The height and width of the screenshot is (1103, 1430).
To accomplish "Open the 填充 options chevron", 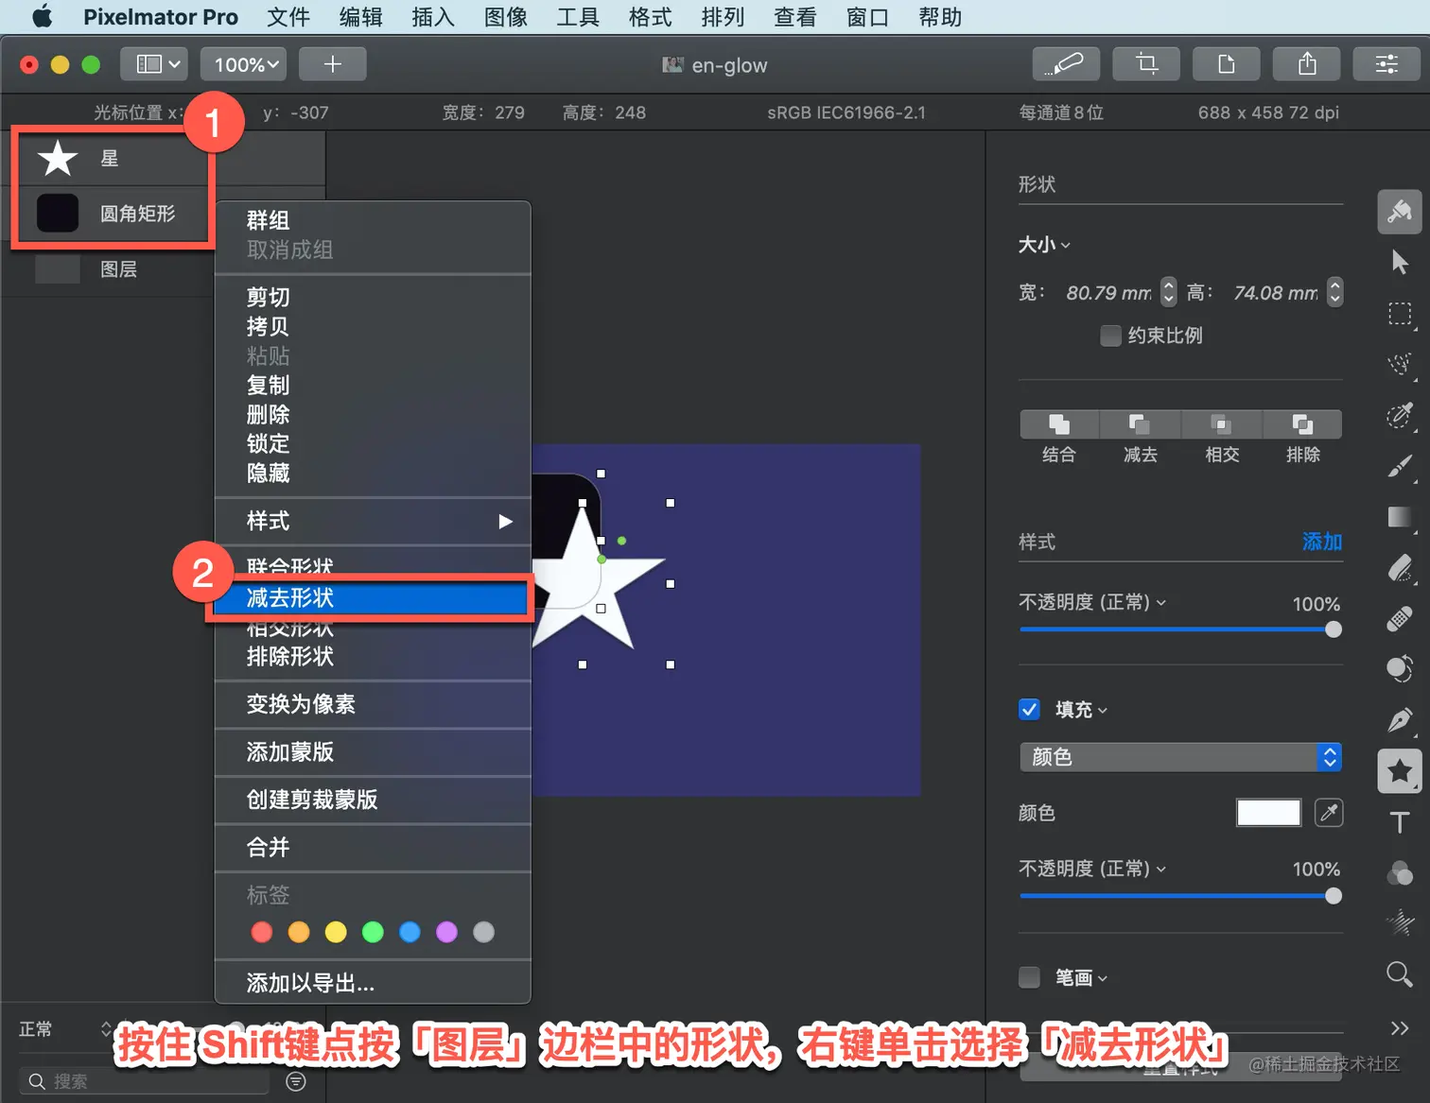I will pos(1103,710).
